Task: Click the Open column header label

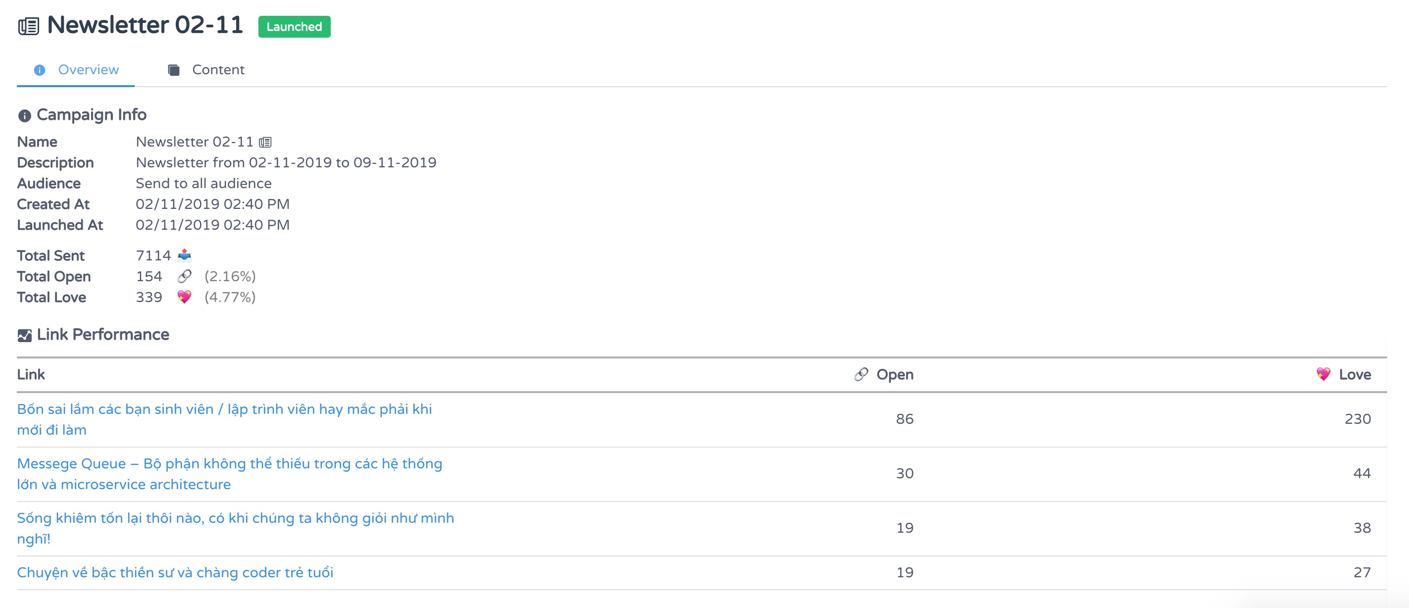Action: click(895, 374)
